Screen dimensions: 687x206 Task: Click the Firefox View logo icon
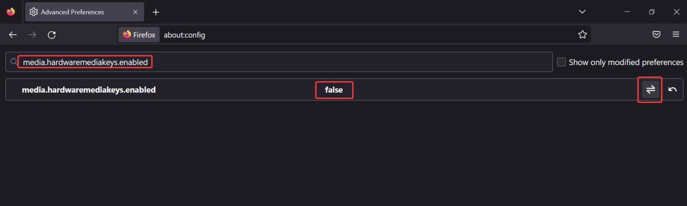(11, 12)
